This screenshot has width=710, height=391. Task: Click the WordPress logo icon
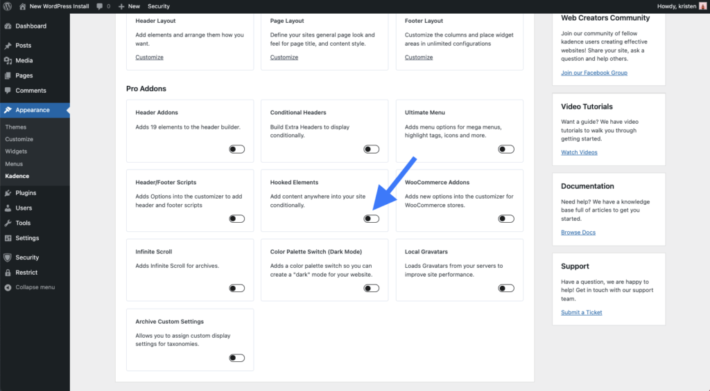coord(7,6)
